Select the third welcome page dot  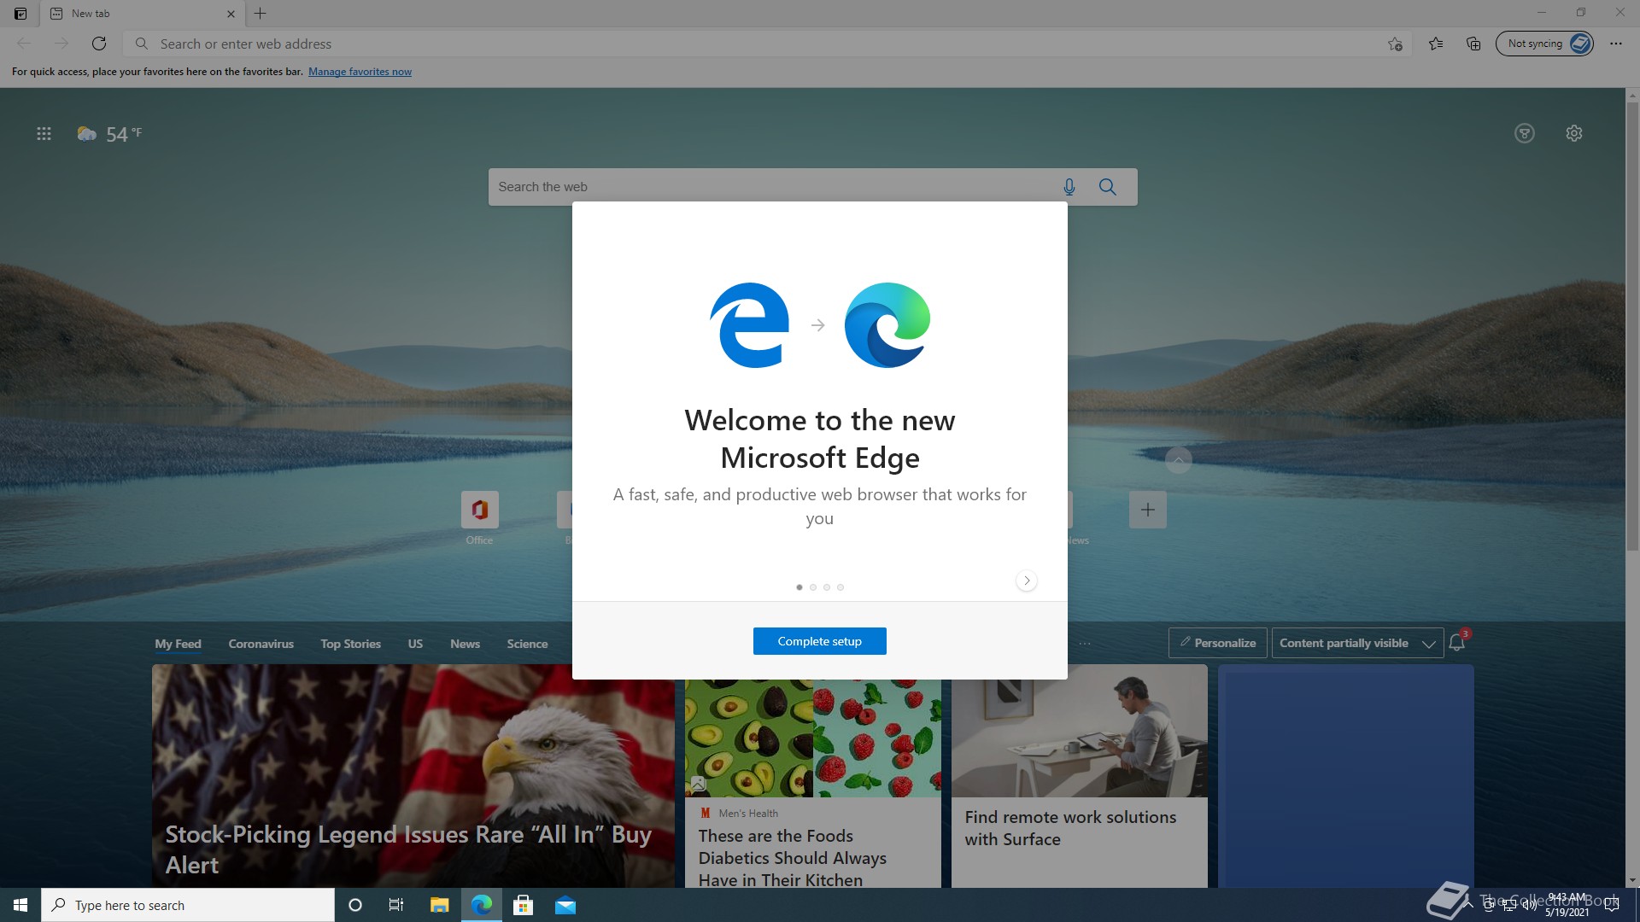(x=827, y=587)
